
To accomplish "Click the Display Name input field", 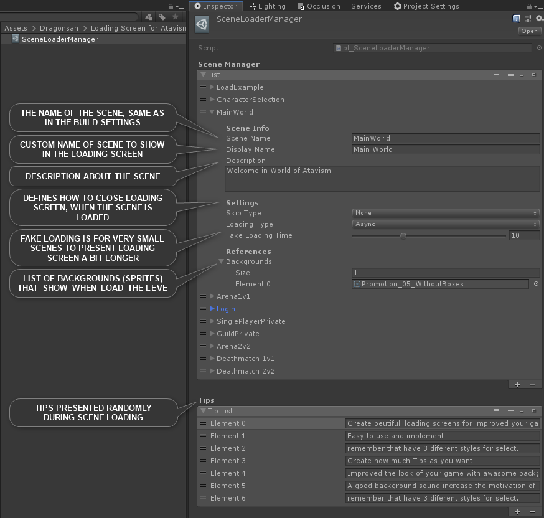I will point(445,149).
